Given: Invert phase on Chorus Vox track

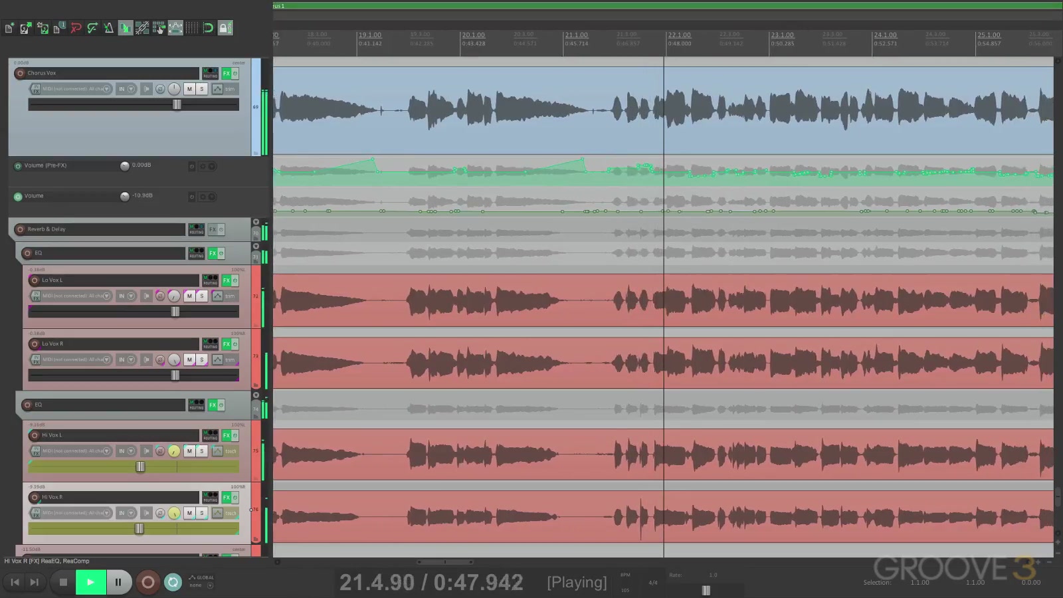Looking at the screenshot, I should [160, 89].
